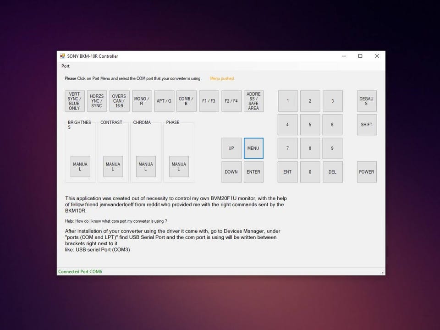Click the 'Please Click on Port Menu' instruction text
The width and height of the screenshot is (440, 330).
(x=133, y=78)
